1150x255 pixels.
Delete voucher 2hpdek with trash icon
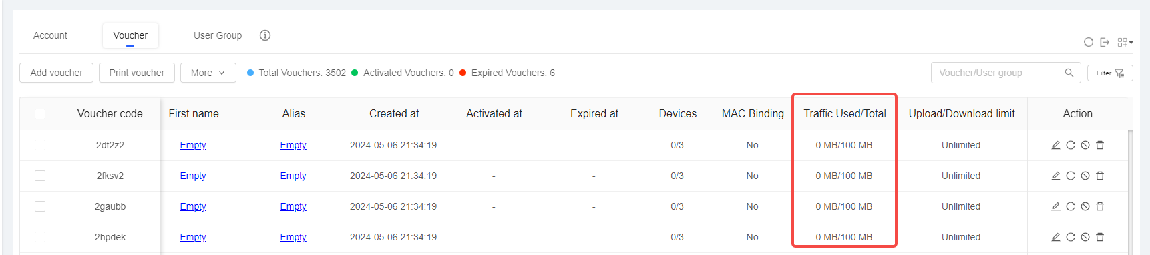click(x=1100, y=237)
